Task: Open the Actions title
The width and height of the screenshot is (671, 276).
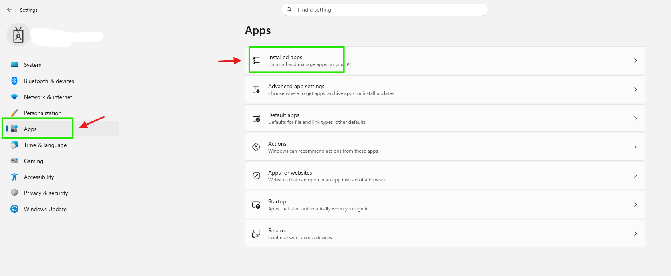Action: point(277,144)
